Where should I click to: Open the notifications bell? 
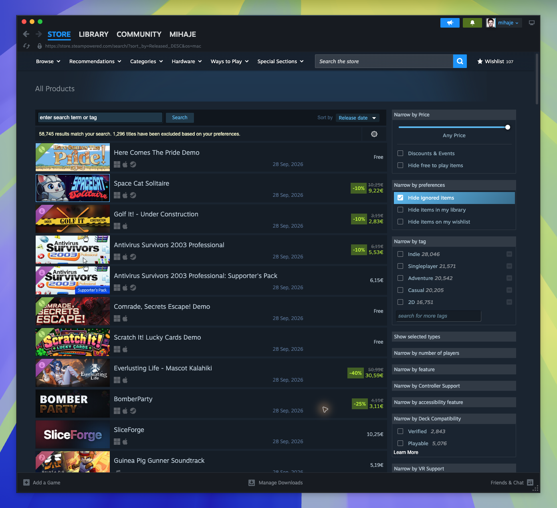pos(472,23)
